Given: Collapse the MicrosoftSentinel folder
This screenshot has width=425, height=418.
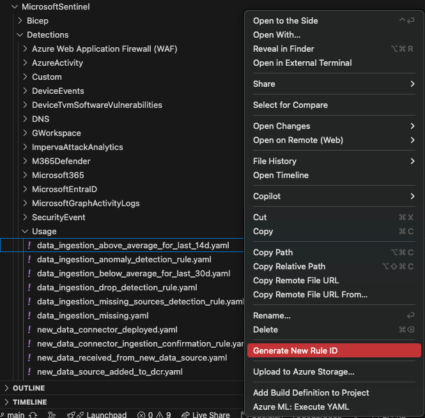Looking at the screenshot, I should pos(15,7).
